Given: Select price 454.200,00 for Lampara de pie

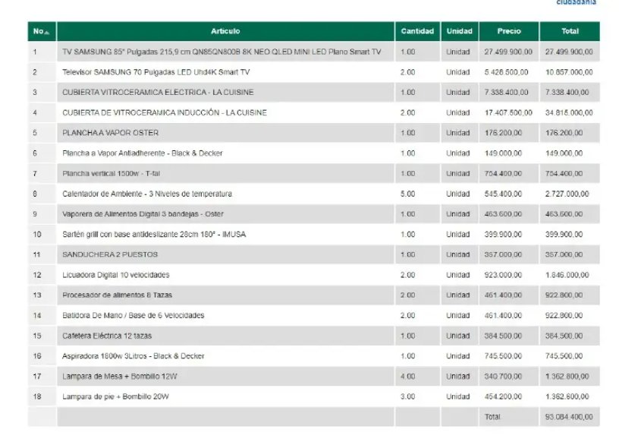Looking at the screenshot, I should pyautogui.click(x=503, y=396).
